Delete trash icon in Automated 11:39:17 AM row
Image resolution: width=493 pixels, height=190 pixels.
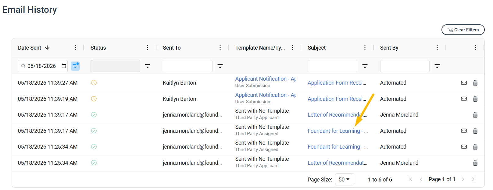click(x=475, y=131)
